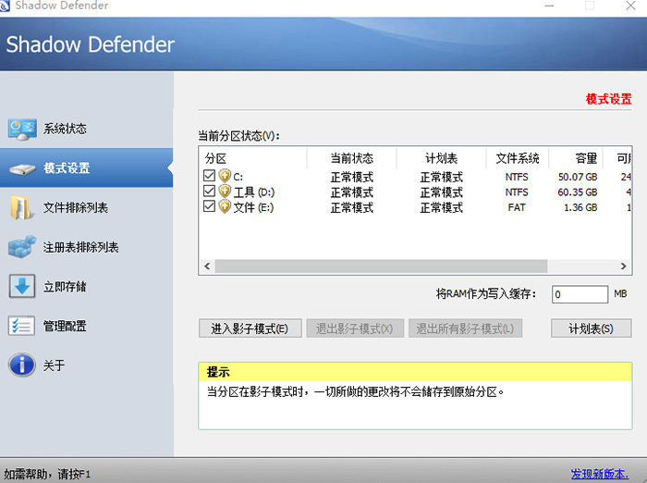Image resolution: width=647 pixels, height=483 pixels.
Task: Click the System Status monitor icon
Action: point(22,130)
